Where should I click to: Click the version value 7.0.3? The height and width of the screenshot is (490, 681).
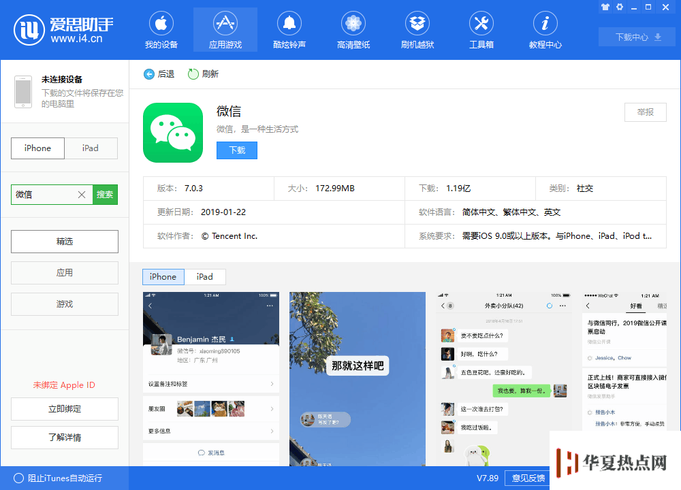[193, 189]
